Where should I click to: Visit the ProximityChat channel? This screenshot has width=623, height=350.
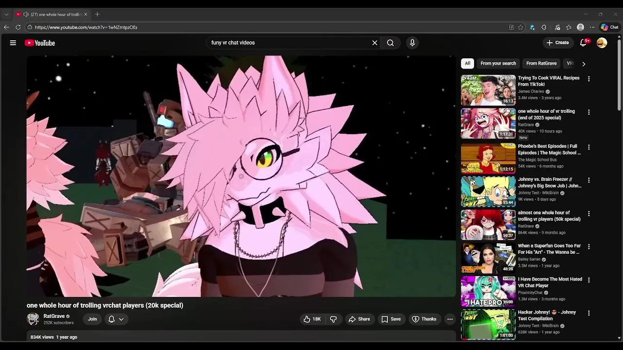point(530,293)
